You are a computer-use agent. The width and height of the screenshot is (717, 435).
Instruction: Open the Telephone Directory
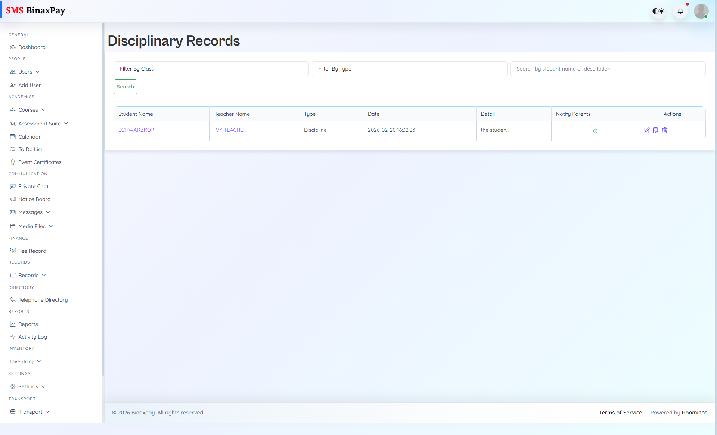pyautogui.click(x=43, y=299)
